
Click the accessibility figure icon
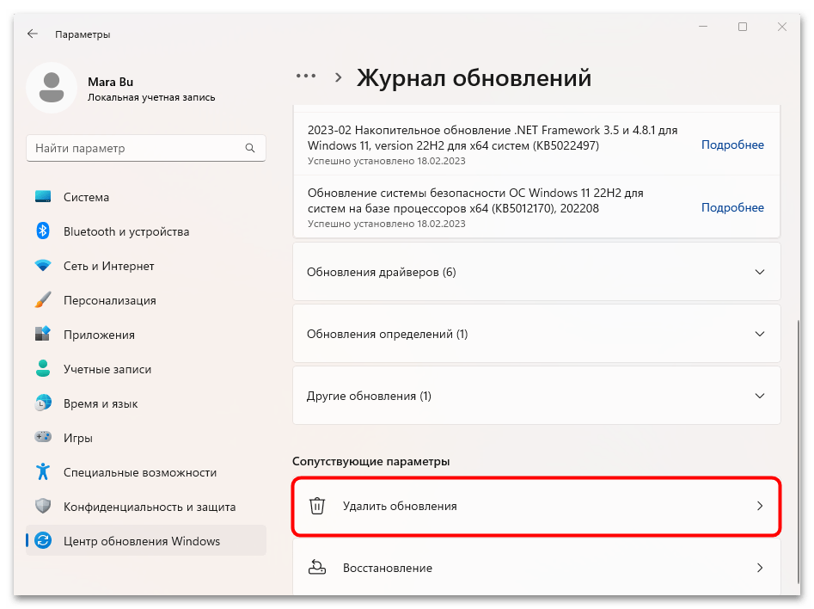click(43, 471)
